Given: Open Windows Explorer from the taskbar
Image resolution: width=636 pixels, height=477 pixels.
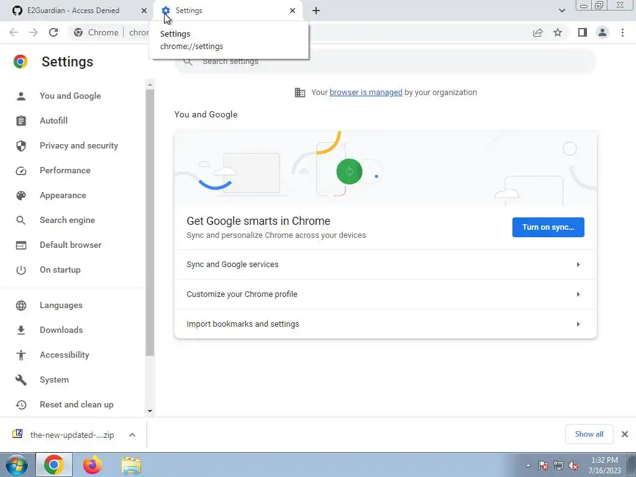Looking at the screenshot, I should pos(131,465).
